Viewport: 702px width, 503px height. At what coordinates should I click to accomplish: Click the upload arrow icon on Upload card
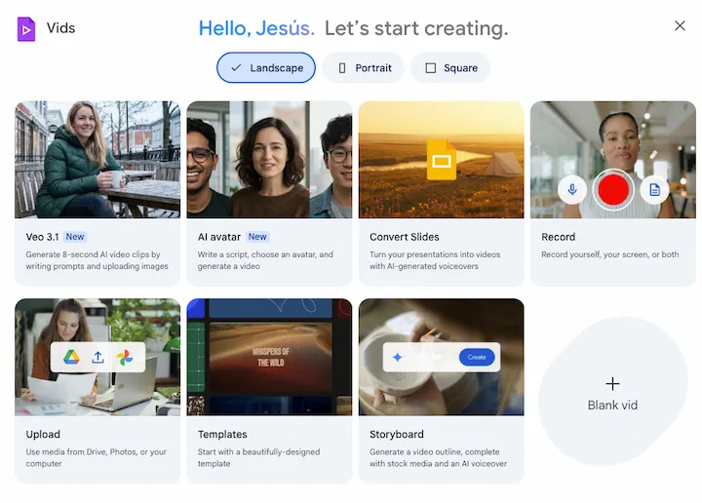pos(97,357)
